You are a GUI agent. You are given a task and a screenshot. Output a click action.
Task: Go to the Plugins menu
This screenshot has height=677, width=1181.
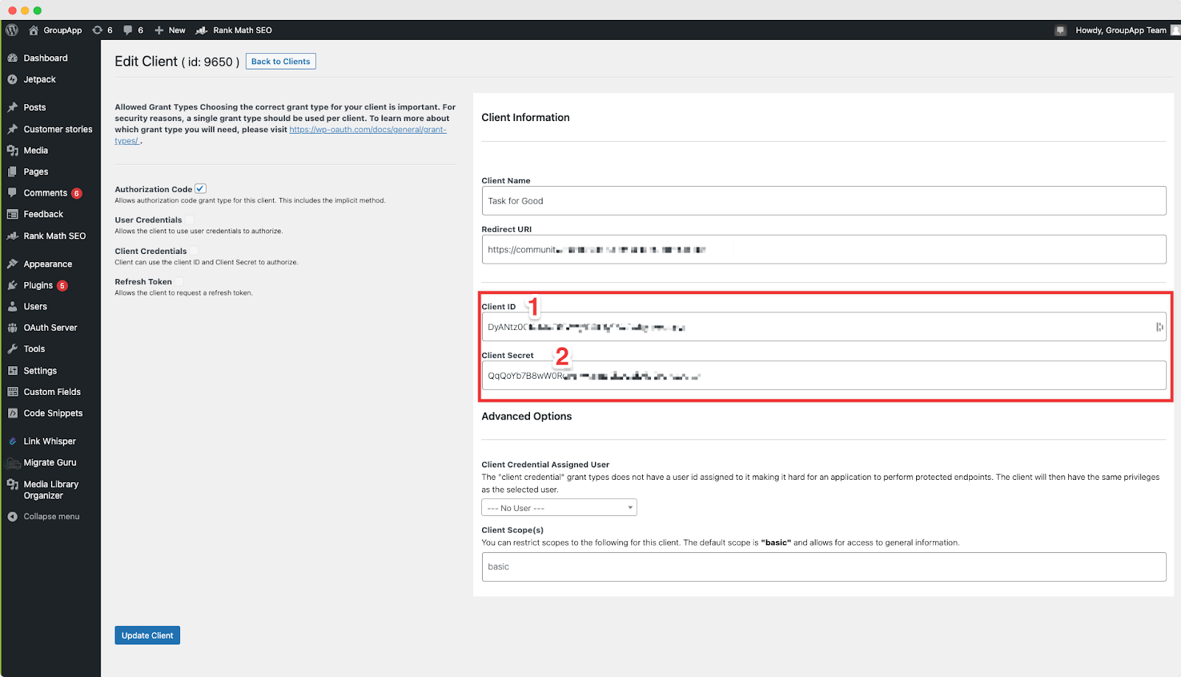tap(38, 286)
